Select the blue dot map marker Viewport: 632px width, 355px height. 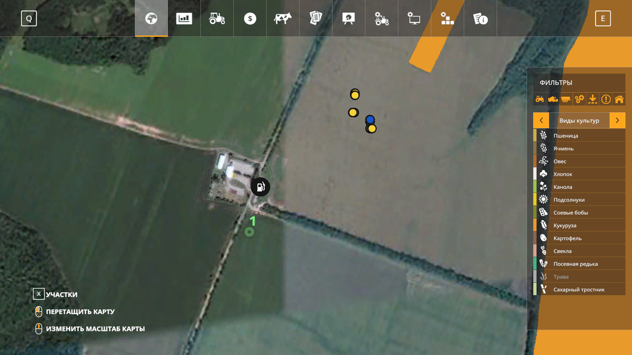370,120
